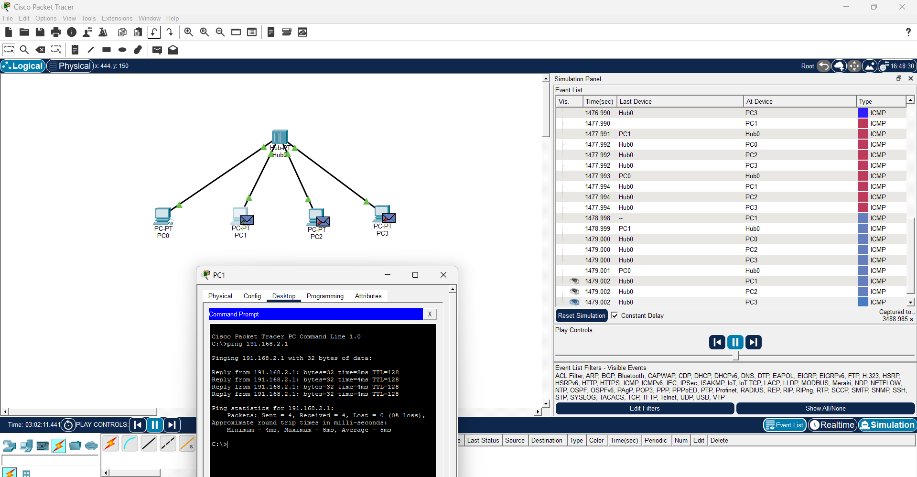
Task: Open the Extensions menu
Action: coord(117,18)
